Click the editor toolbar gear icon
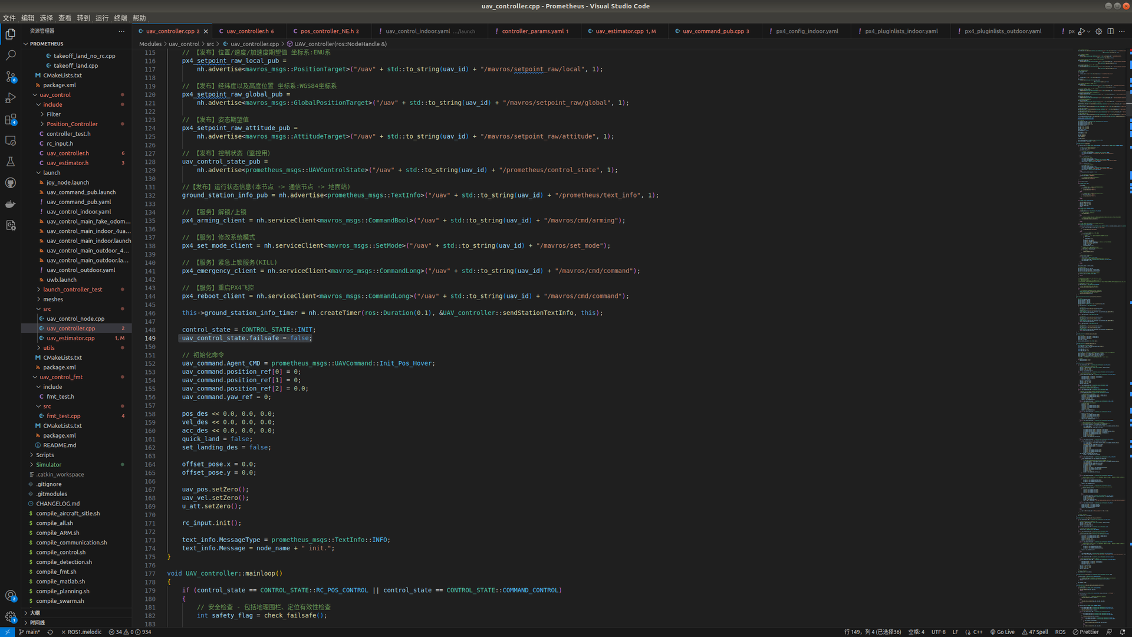Screen dimensions: 1132x637 [1098, 31]
